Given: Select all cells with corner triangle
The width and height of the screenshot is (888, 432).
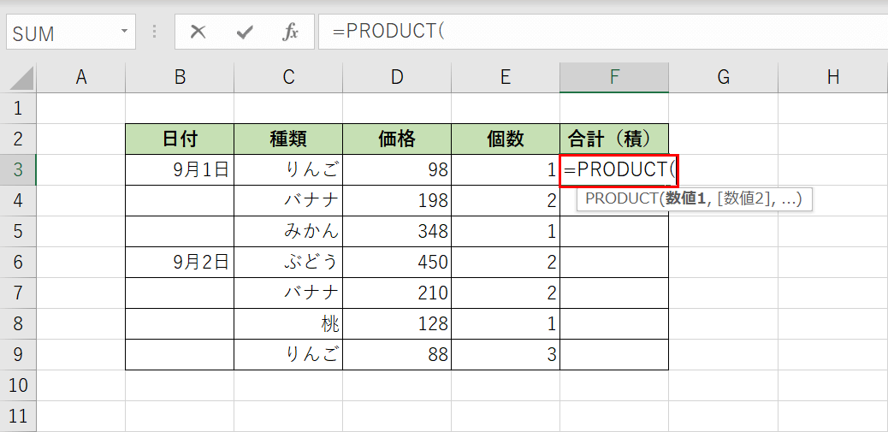Looking at the screenshot, I should coord(21,79).
